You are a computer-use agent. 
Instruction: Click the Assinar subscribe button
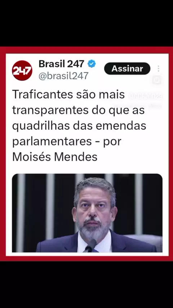click(127, 69)
